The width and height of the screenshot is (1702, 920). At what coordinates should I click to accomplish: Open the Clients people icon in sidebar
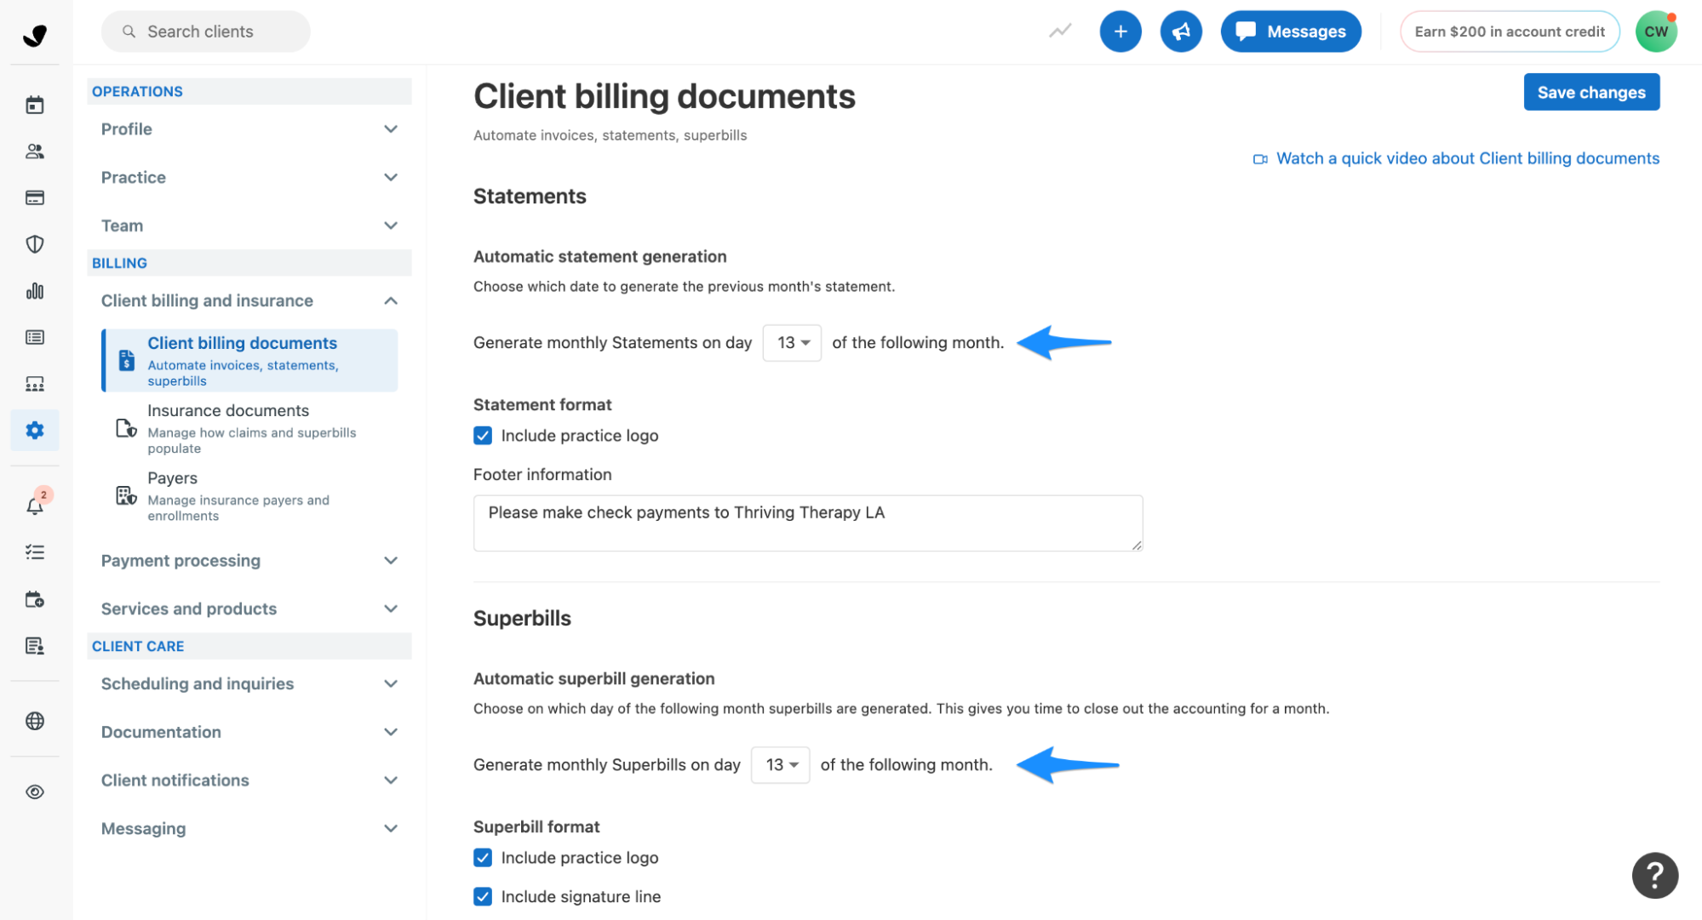click(x=35, y=151)
